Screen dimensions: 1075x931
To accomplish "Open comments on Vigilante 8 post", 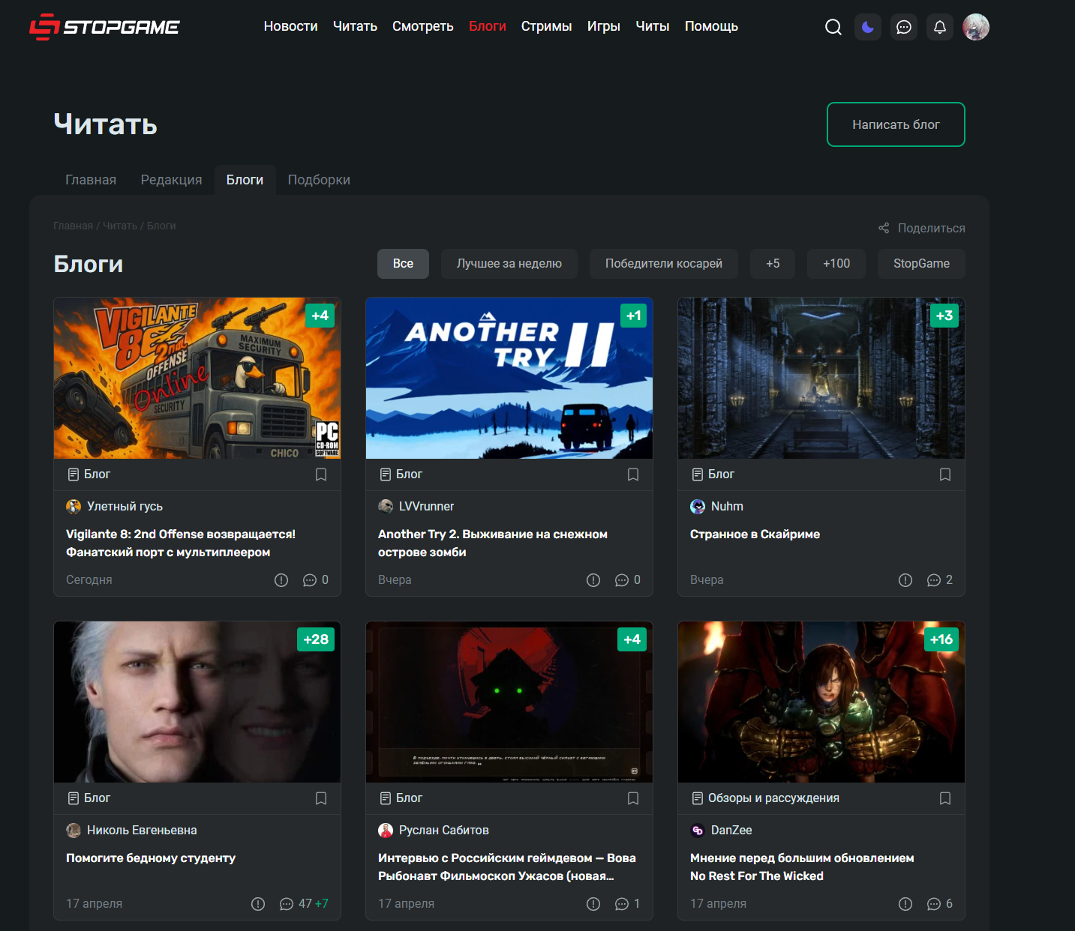I will (316, 580).
